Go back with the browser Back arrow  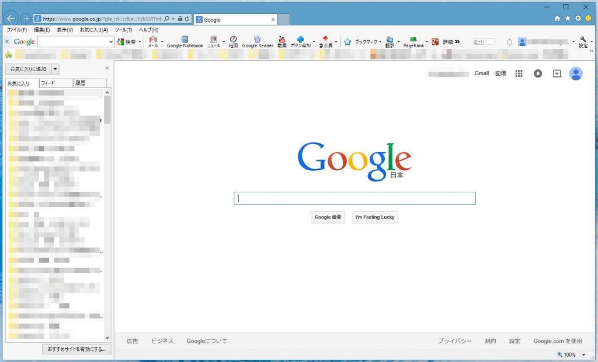click(x=11, y=18)
